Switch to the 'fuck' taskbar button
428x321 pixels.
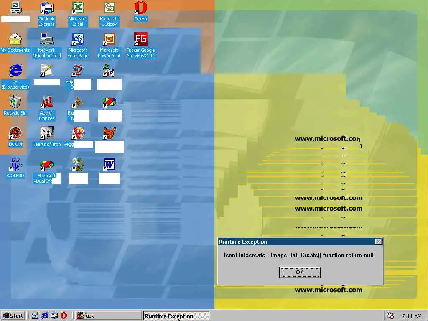[108, 316]
